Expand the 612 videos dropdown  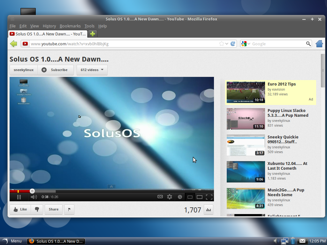pyautogui.click(x=92, y=70)
